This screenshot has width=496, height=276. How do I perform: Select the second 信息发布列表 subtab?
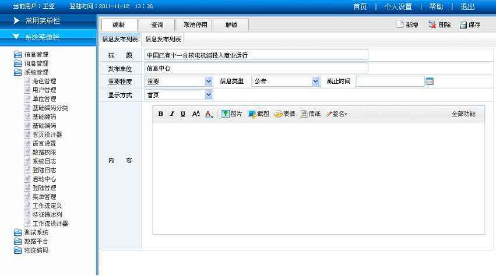pos(163,39)
